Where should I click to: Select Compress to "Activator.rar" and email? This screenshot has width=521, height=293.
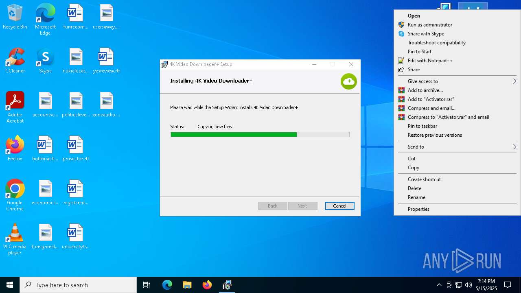[457, 117]
